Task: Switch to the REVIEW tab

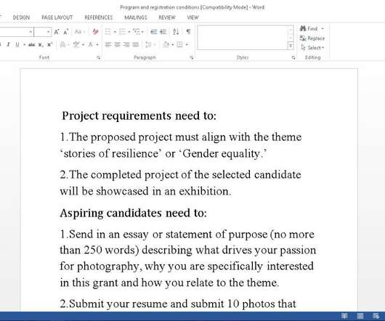Action: (x=167, y=17)
